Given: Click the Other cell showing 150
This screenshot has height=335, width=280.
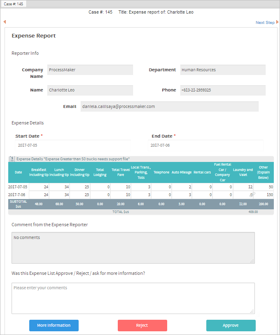Looking at the screenshot, I should [x=264, y=194].
